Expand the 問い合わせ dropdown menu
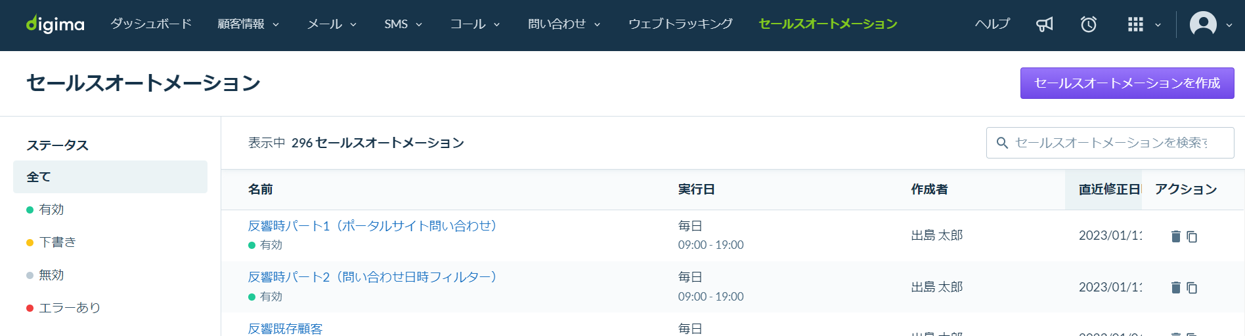1245x336 pixels. [564, 24]
